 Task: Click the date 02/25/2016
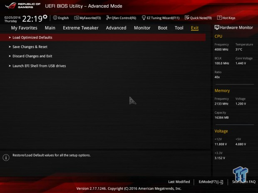[12, 17]
